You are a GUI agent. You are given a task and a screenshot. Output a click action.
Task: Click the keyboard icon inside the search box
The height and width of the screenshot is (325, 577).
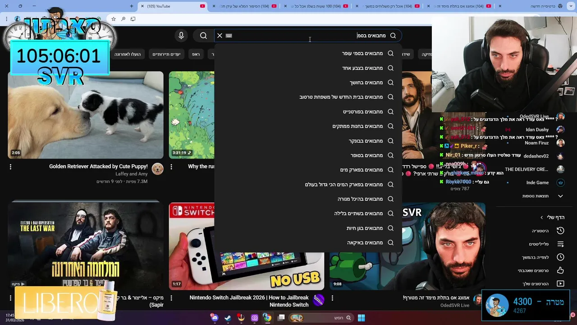coord(229,36)
